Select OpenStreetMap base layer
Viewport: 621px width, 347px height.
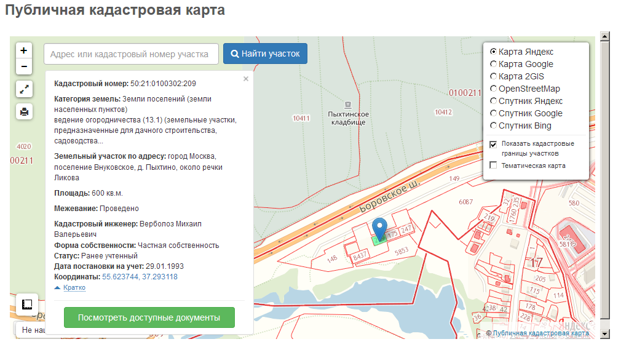[493, 89]
